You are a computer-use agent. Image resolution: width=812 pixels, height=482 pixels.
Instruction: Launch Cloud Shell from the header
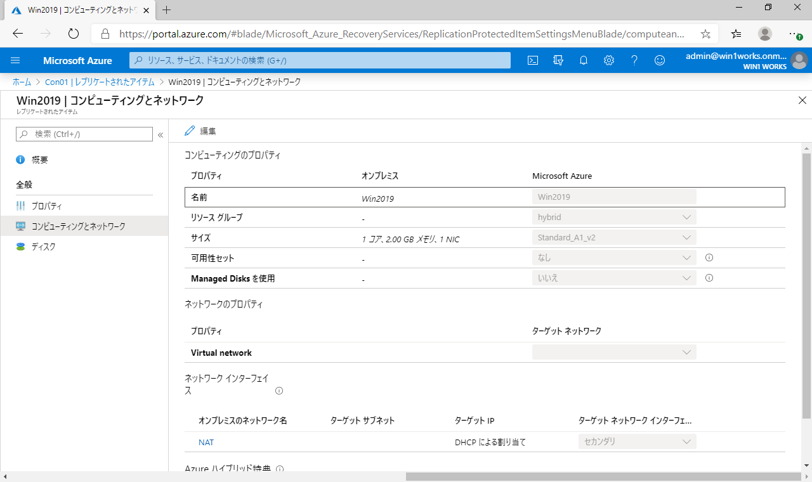tap(534, 60)
